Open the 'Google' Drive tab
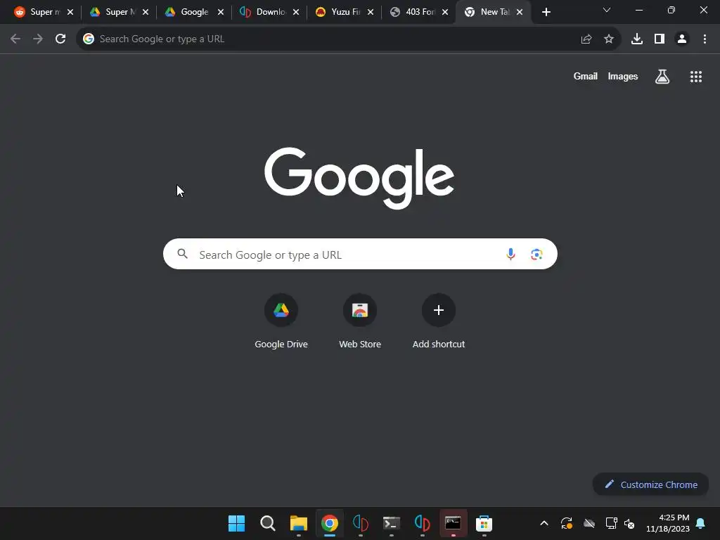This screenshot has width=720, height=540. [189, 12]
